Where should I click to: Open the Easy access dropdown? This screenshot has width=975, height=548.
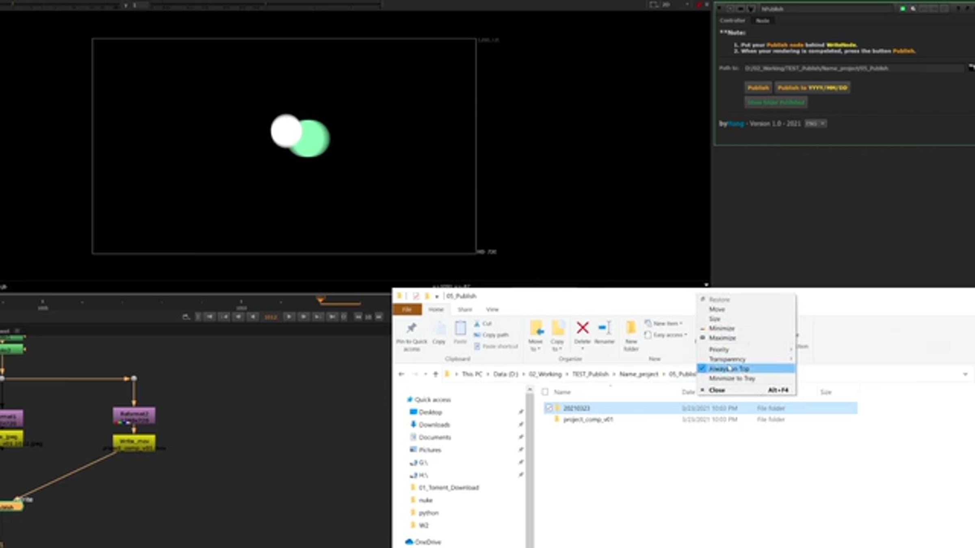666,335
